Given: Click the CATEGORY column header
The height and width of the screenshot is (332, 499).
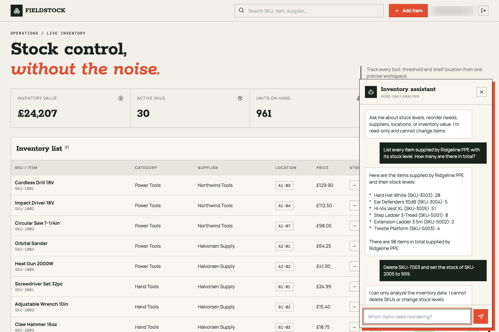Looking at the screenshot, I should (146, 168).
